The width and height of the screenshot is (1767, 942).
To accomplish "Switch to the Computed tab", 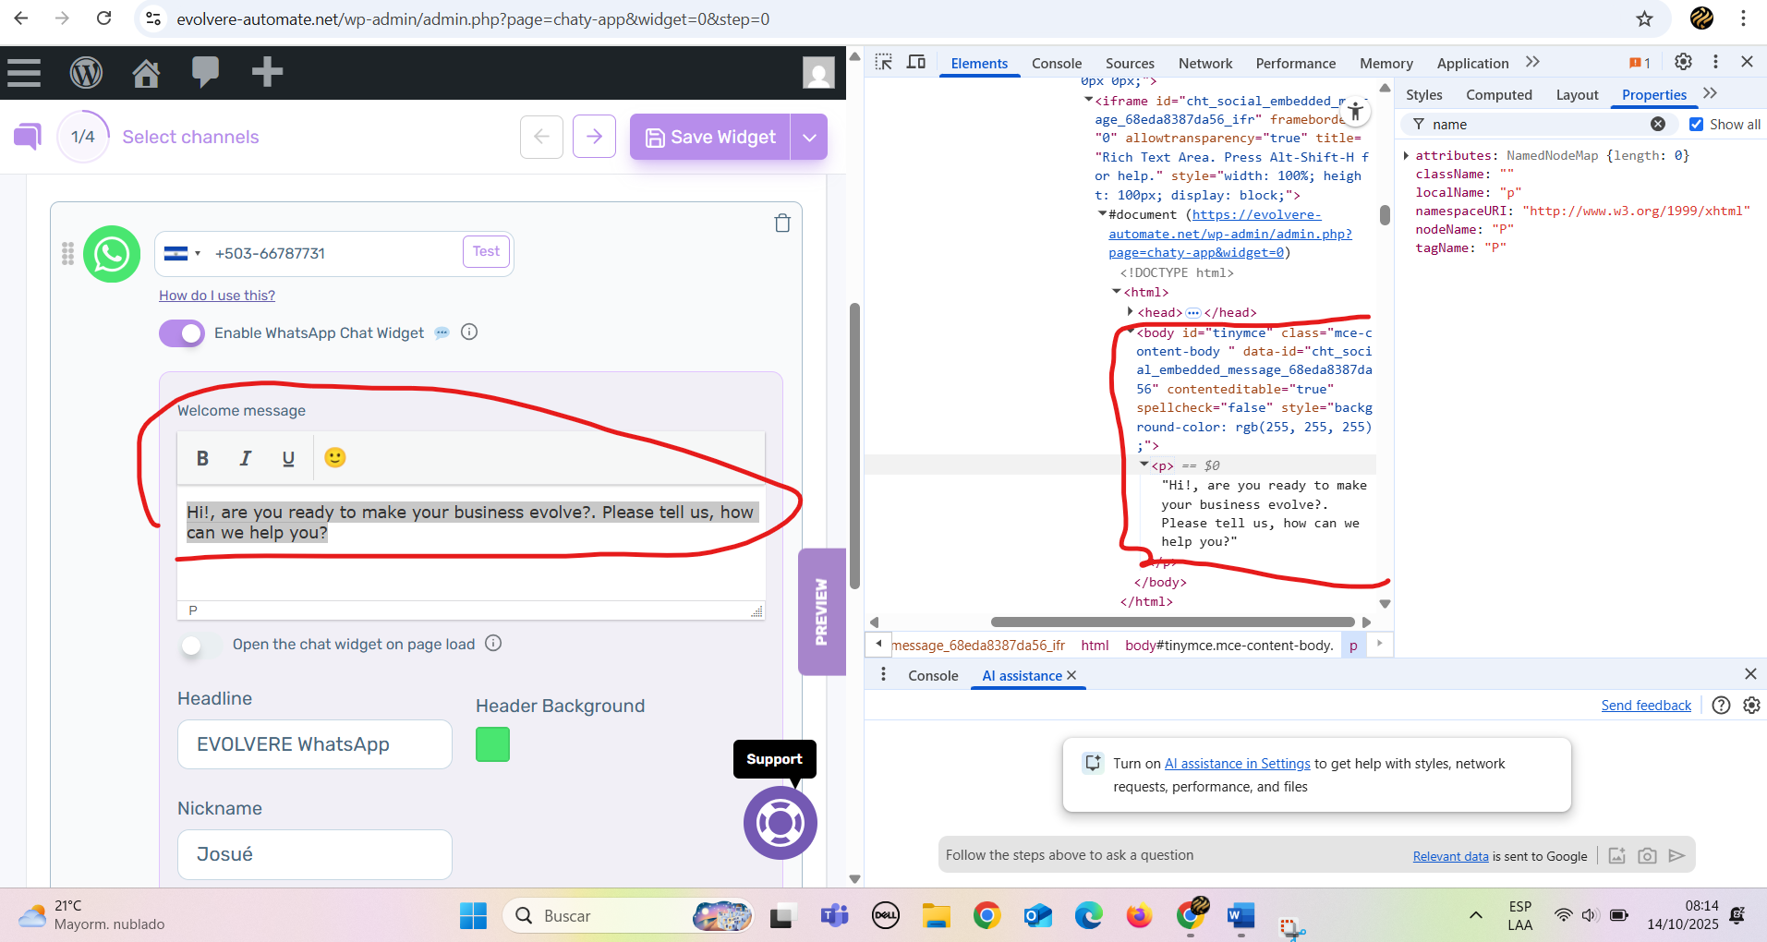I will tap(1498, 95).
